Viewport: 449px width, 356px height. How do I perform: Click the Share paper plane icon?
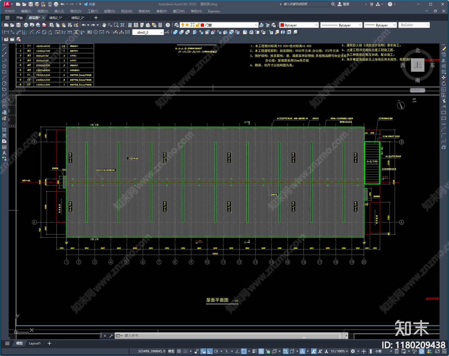[x=90, y=4]
